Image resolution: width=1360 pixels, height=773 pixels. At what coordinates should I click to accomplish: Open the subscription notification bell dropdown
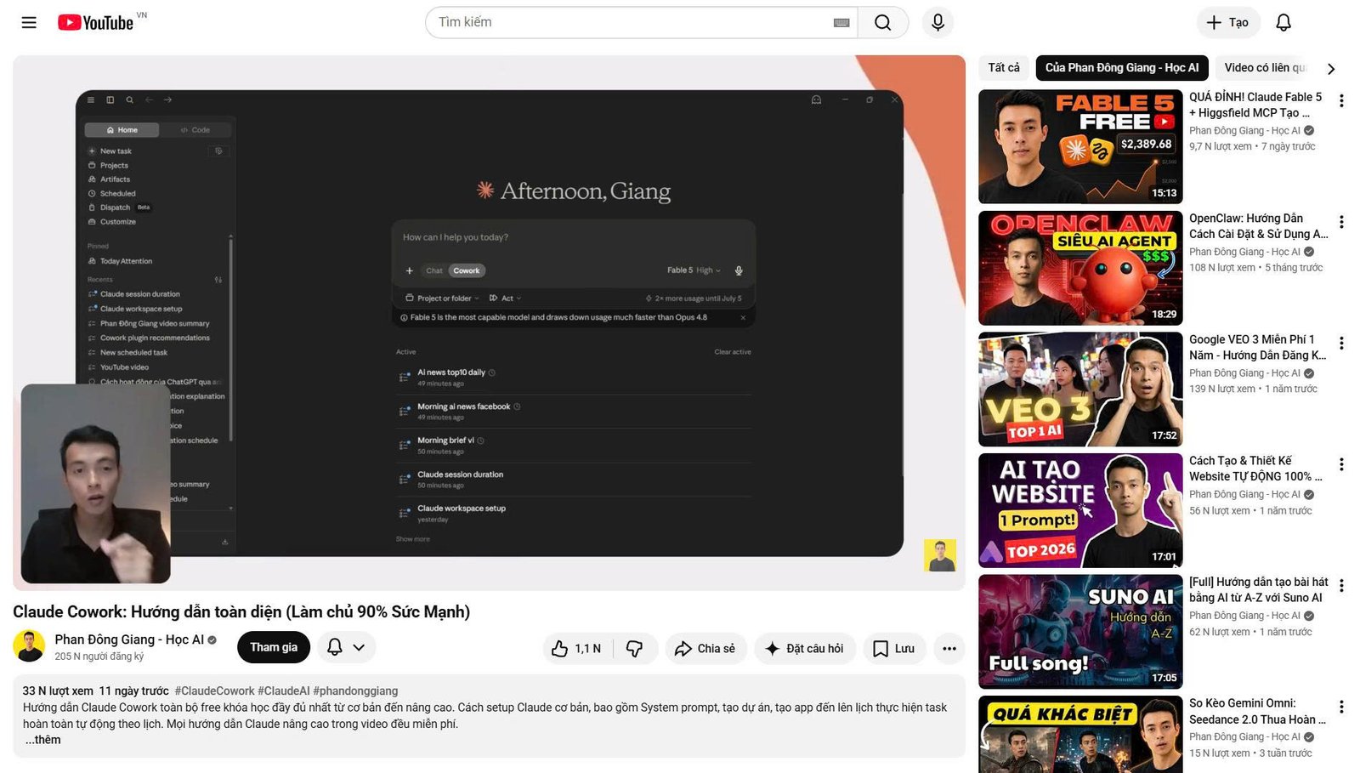tap(347, 647)
